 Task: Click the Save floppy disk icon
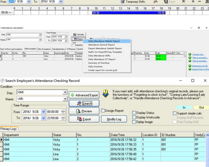pos(166,2)
